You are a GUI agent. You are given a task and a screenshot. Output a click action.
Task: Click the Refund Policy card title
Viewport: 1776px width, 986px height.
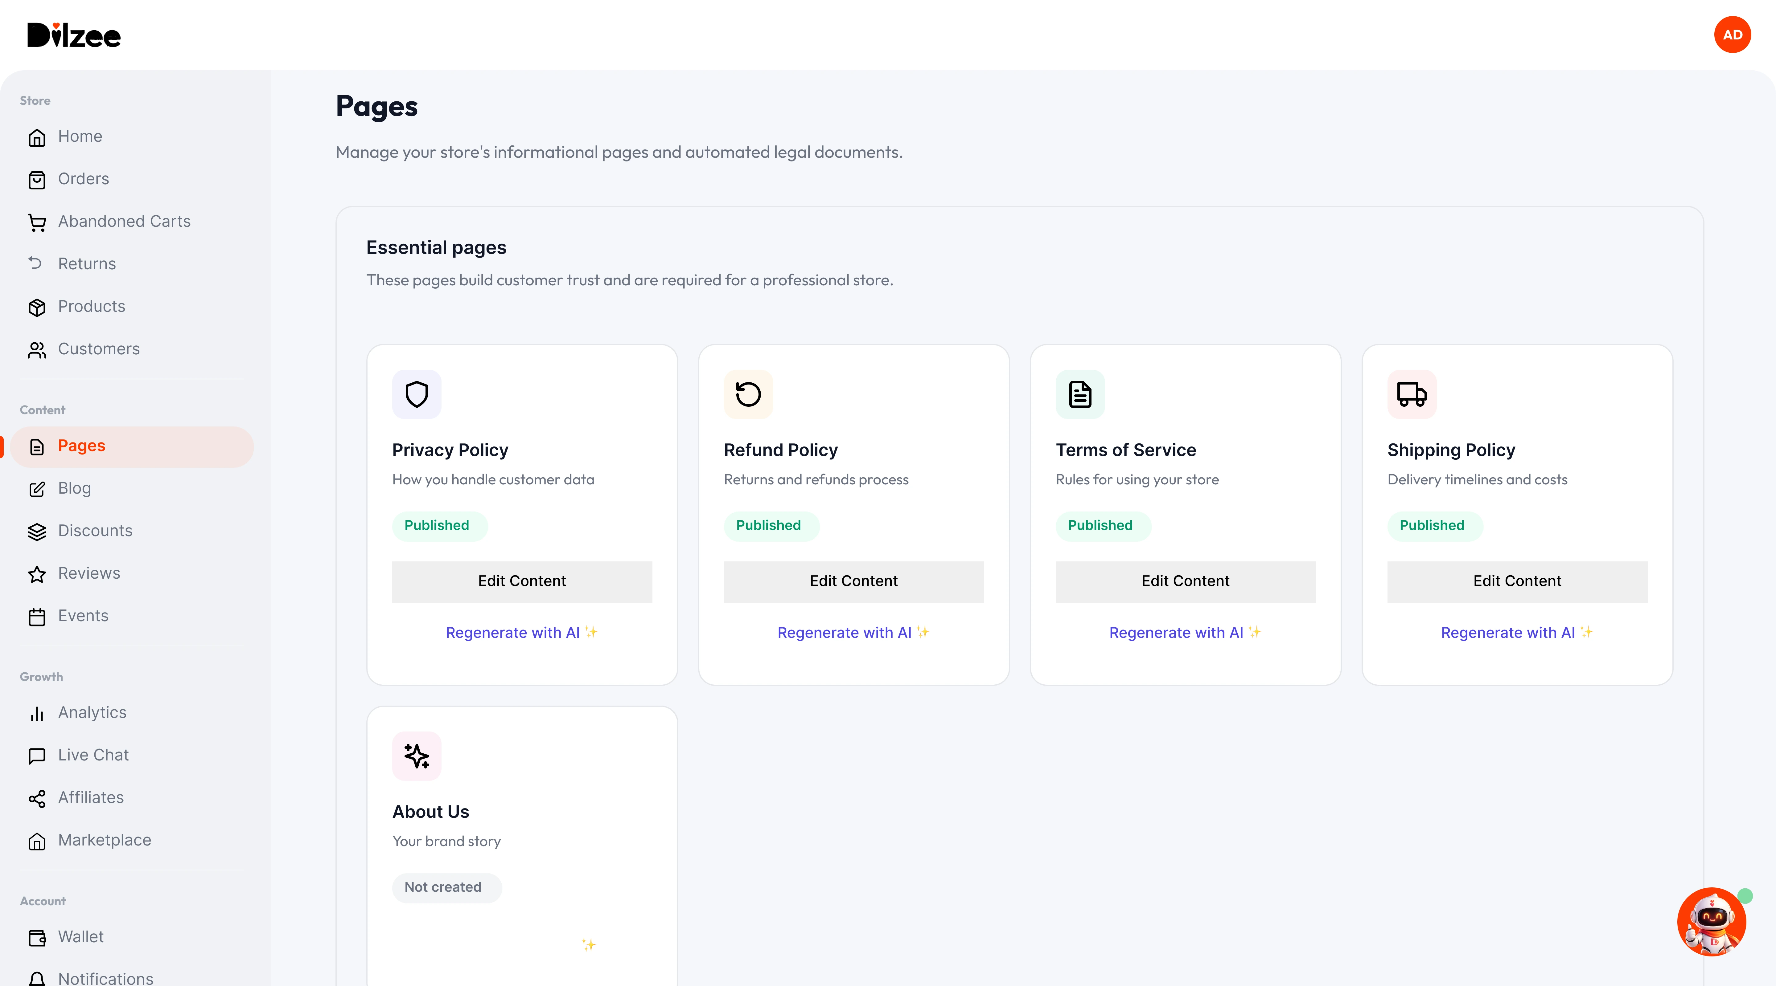[780, 450]
